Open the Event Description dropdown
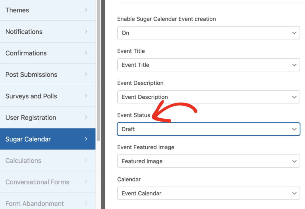305x209 pixels. pos(208,97)
